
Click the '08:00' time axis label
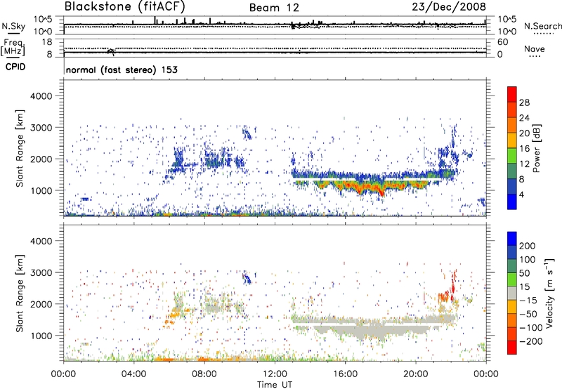point(204,374)
